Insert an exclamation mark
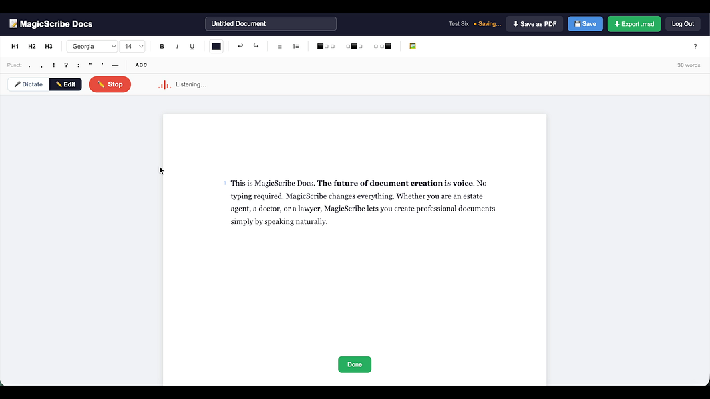The width and height of the screenshot is (710, 399). pyautogui.click(x=53, y=65)
